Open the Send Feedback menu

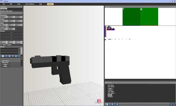[x=30, y=4]
